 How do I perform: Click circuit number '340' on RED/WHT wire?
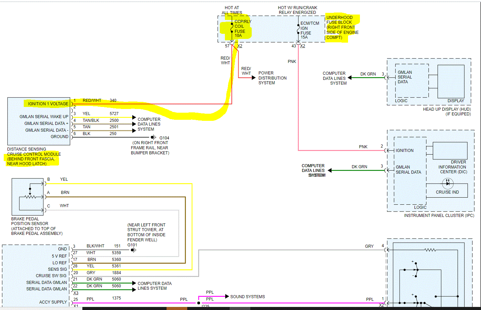[x=113, y=101]
